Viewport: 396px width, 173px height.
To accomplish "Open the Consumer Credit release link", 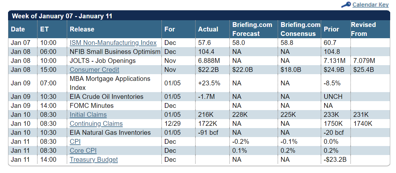I will pos(95,70).
